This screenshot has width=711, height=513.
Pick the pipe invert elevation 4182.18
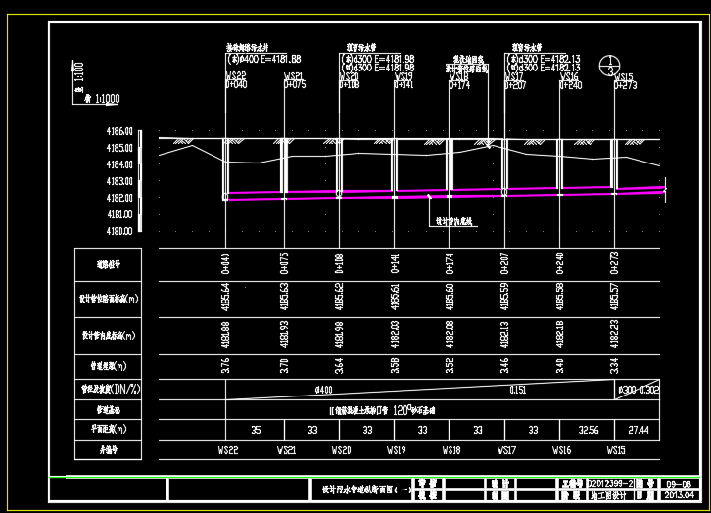pyautogui.click(x=560, y=335)
